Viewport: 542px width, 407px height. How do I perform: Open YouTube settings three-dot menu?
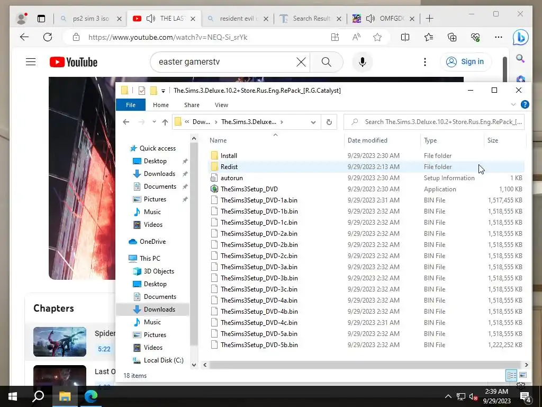425,62
